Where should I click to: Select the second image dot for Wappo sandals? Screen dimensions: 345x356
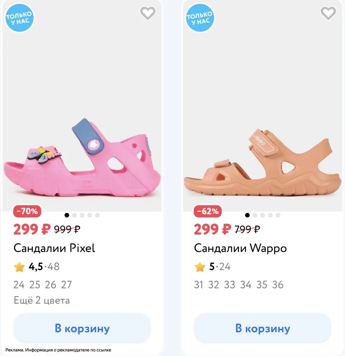(255, 215)
